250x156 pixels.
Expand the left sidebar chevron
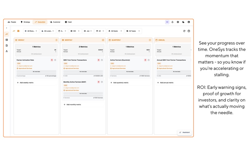point(7,28)
